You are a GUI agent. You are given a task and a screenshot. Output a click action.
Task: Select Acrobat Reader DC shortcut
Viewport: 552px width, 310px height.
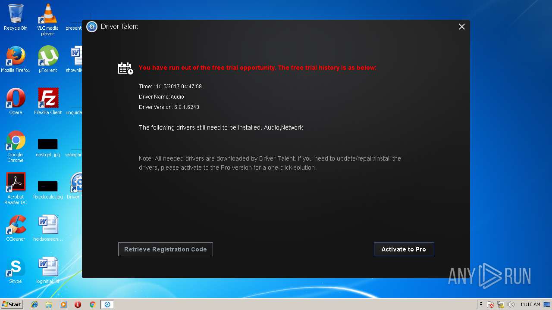[16, 189]
